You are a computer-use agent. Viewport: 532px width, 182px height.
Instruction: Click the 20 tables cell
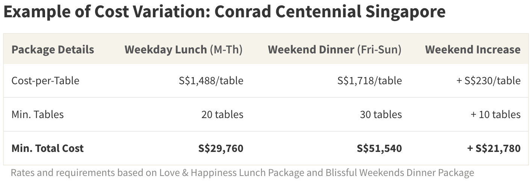pyautogui.click(x=222, y=114)
